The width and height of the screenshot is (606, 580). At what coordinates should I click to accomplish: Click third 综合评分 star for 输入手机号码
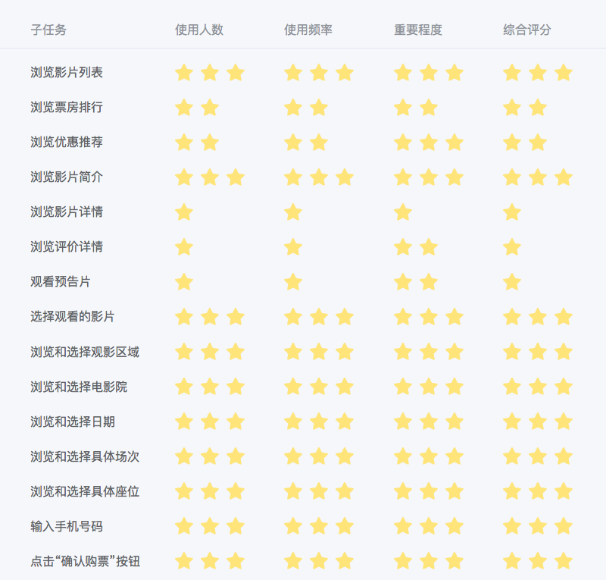pos(563,526)
